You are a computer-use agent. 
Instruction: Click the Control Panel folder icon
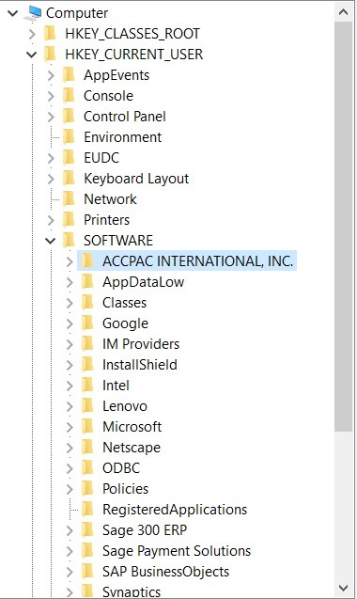[x=69, y=117]
